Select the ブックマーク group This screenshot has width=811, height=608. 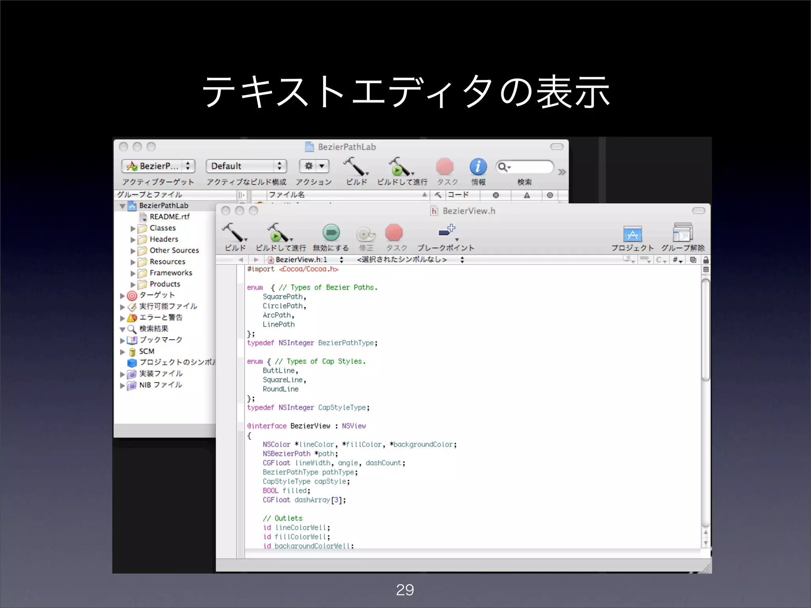click(x=161, y=340)
